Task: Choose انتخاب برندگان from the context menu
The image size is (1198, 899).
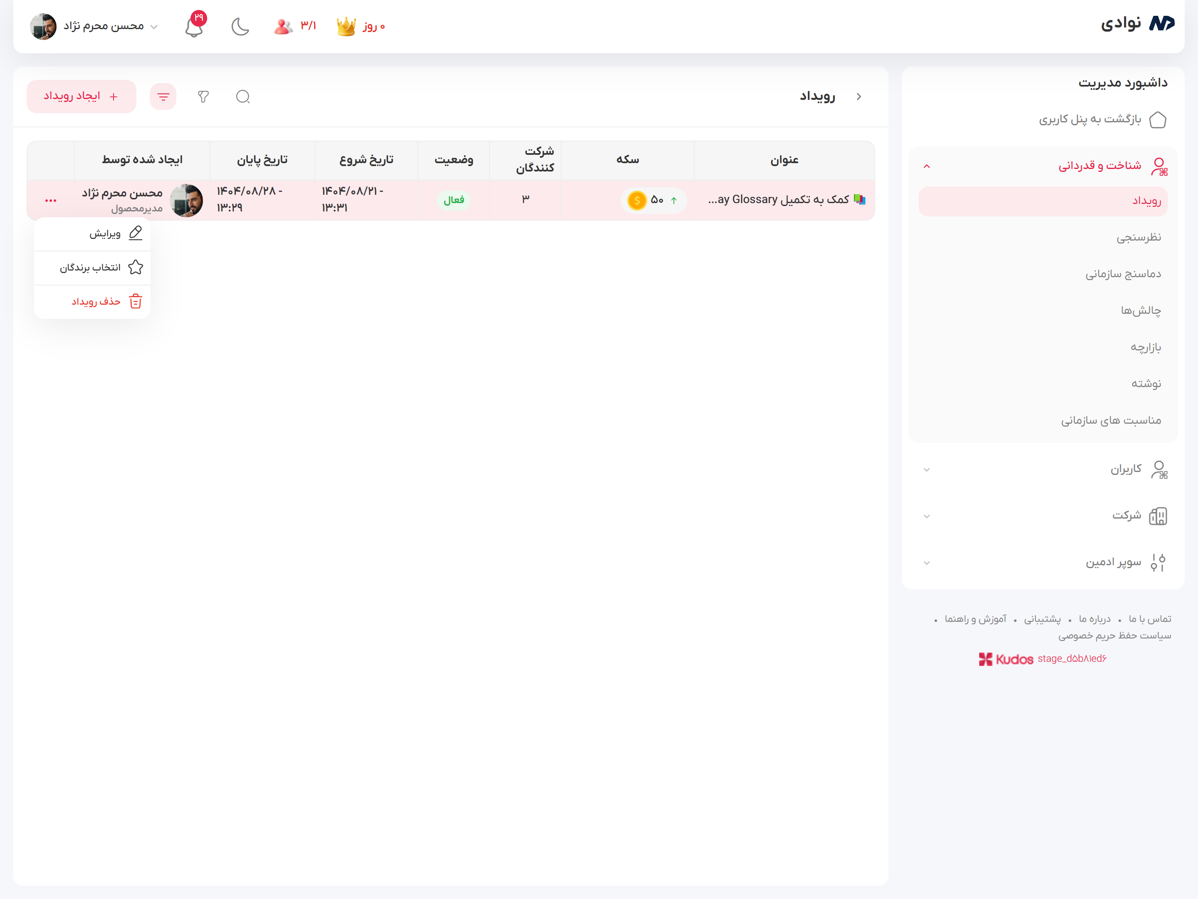Action: click(x=90, y=268)
